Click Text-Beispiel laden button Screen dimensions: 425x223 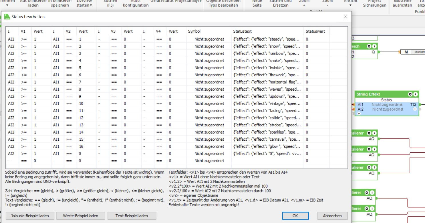(x=132, y=216)
